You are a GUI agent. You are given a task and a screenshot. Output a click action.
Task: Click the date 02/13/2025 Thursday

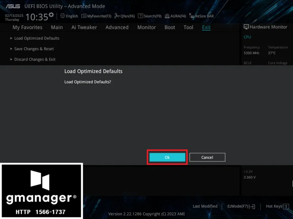coord(14,18)
